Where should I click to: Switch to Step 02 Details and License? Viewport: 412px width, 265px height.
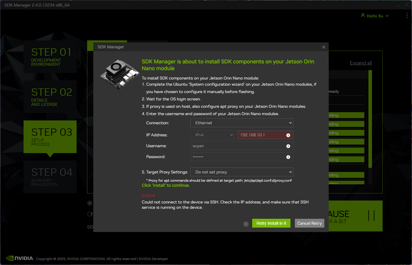[x=50, y=97]
